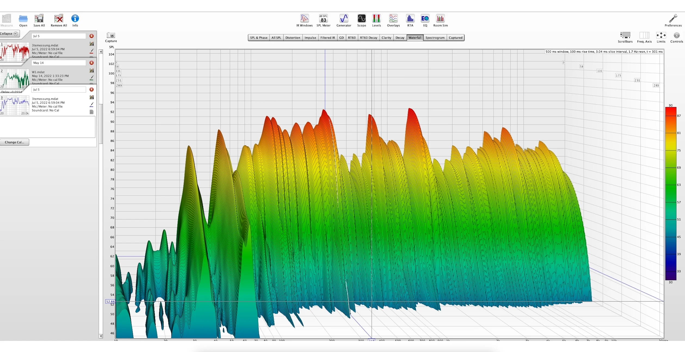Open the EQ window

tap(425, 20)
